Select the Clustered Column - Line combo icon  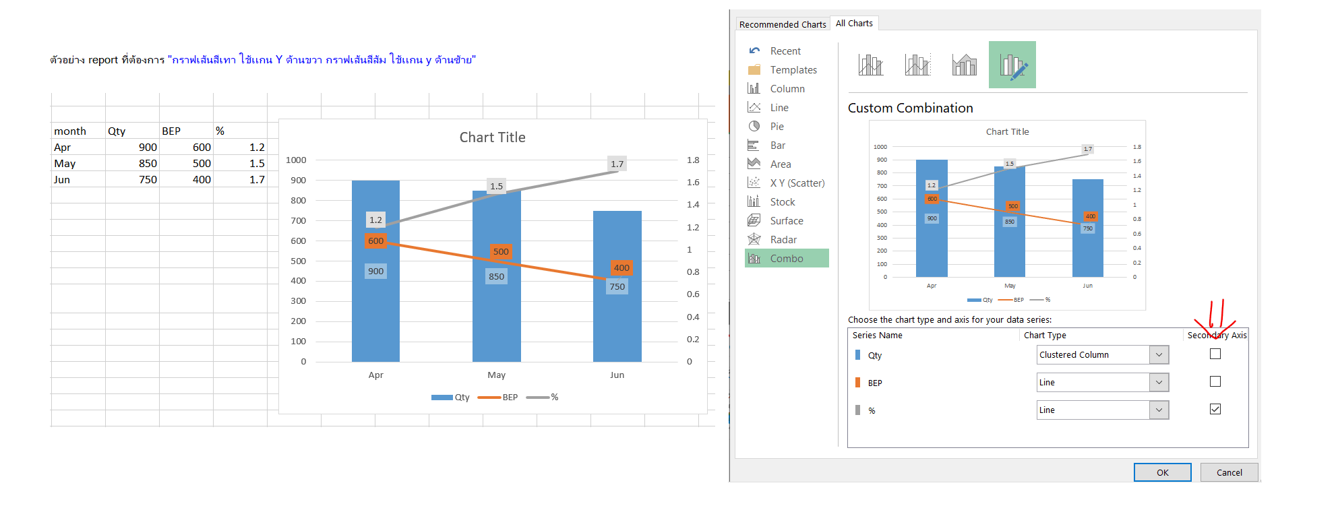(871, 65)
